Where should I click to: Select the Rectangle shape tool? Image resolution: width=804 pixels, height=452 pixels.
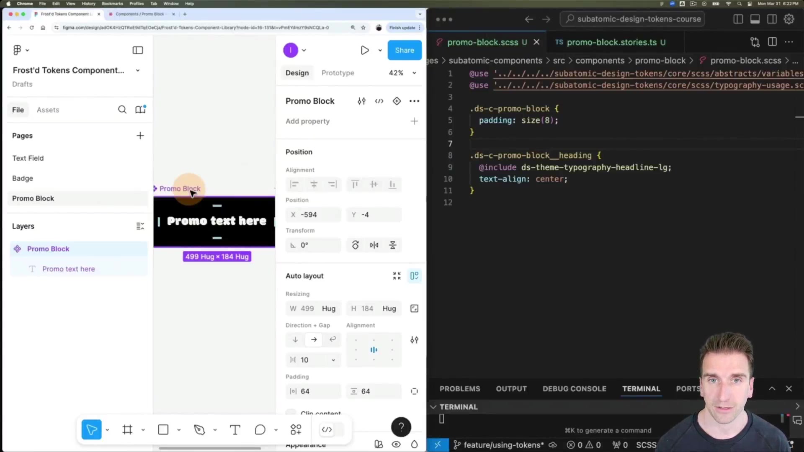163,429
